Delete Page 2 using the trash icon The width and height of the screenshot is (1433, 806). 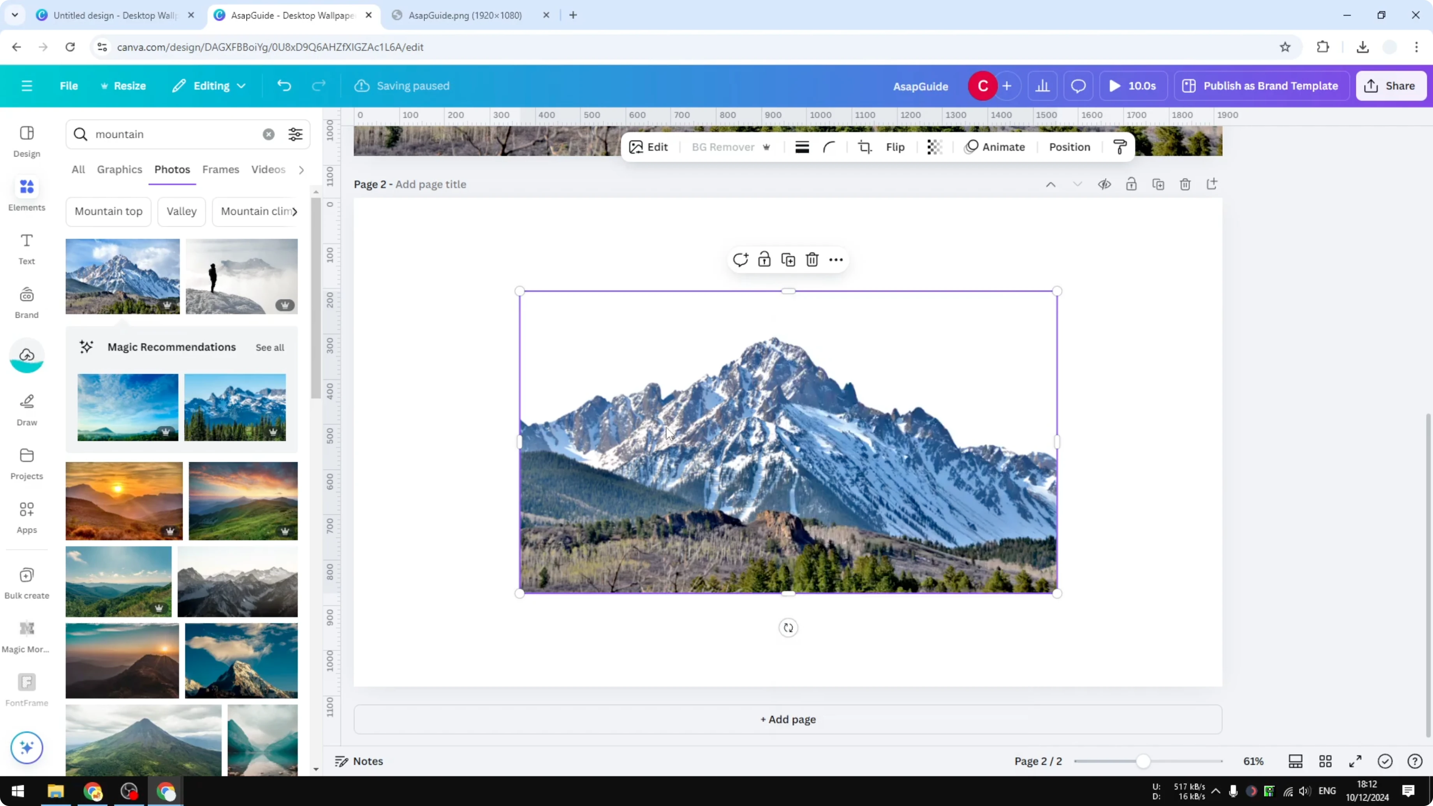pyautogui.click(x=1185, y=184)
